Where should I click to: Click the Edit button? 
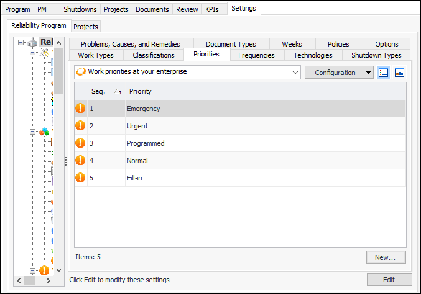[x=389, y=280]
